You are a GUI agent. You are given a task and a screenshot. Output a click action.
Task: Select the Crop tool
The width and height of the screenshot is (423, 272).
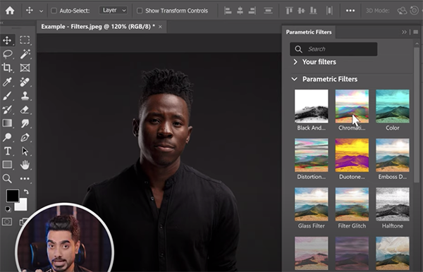click(7, 68)
